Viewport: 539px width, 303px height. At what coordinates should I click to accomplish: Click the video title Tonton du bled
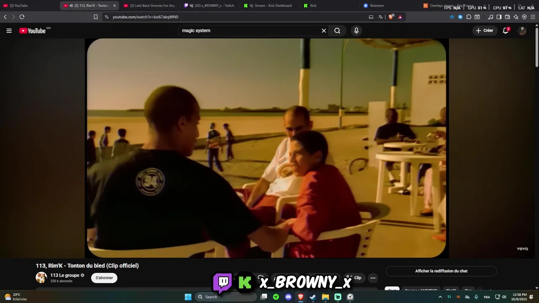[87, 266]
